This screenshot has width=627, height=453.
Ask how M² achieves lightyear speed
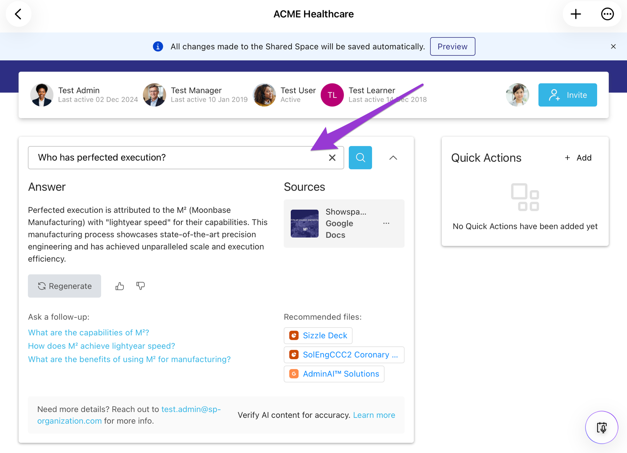point(101,346)
